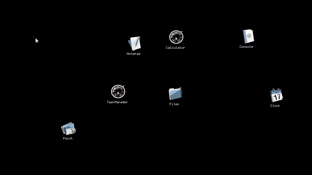The height and width of the screenshot is (175, 312).
Task: Select the TaskManager gauge icon
Action: click(x=118, y=92)
